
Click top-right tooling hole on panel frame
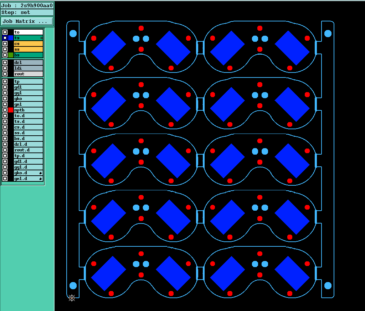point(328,34)
